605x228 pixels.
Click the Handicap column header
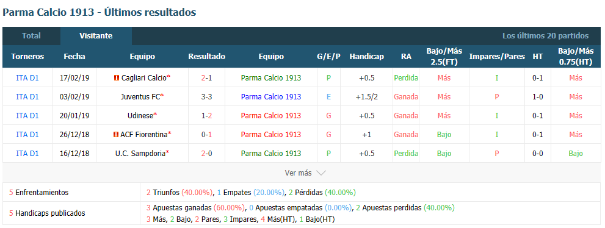click(366, 57)
